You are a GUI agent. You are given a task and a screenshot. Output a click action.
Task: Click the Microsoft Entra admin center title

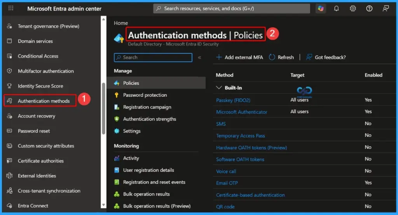tap(64, 9)
